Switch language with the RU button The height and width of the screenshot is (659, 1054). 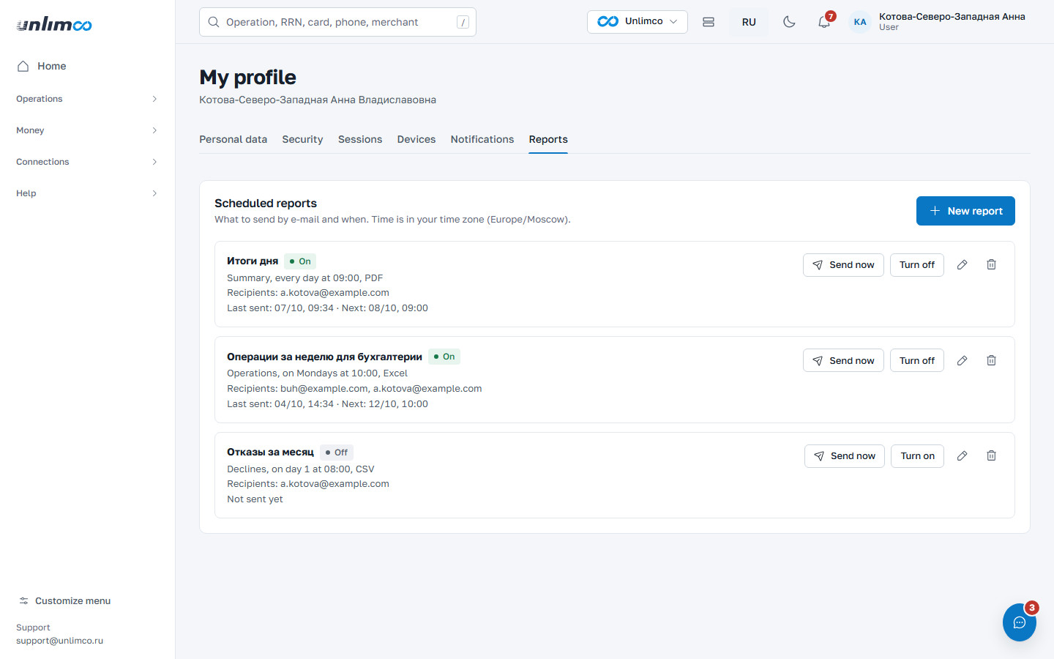[749, 22]
